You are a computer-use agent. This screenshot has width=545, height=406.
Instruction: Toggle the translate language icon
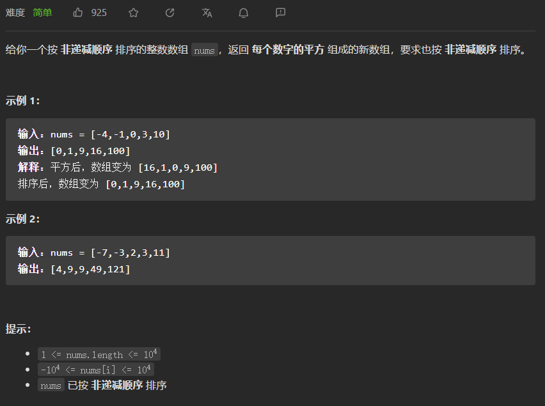click(x=207, y=13)
